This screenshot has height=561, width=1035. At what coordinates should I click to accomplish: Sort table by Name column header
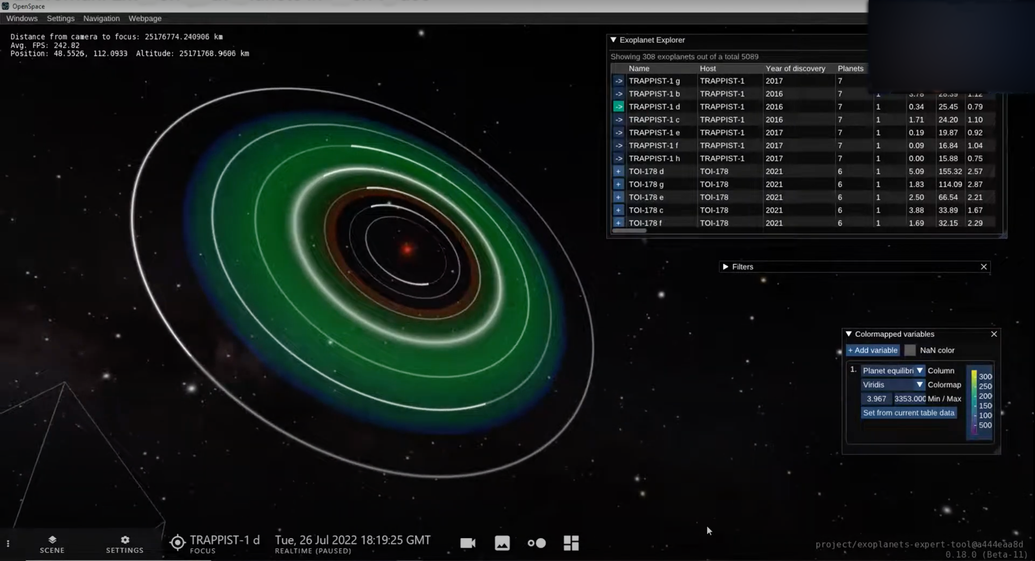point(639,69)
